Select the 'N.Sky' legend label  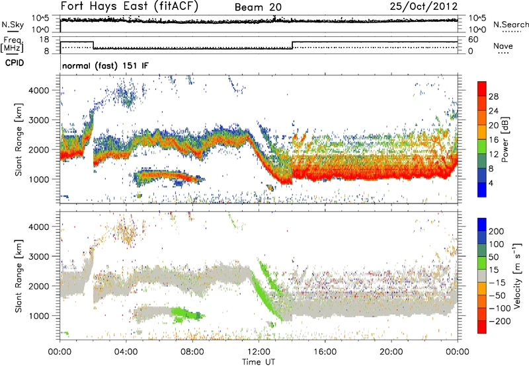[x=13, y=24]
